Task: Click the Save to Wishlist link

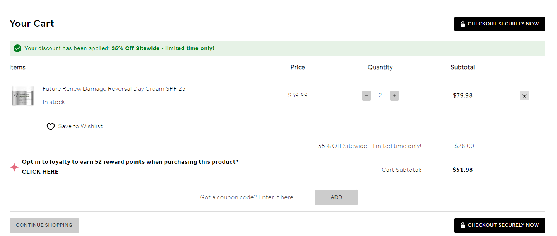Action: [x=81, y=126]
